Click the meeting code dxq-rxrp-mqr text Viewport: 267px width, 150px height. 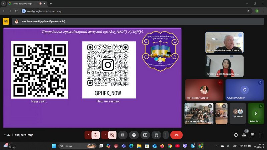click(24, 135)
